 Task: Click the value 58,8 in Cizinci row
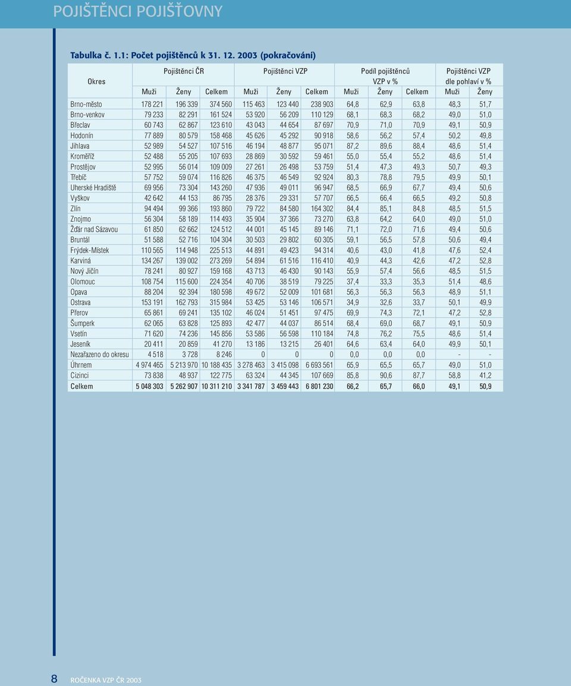pos(454,375)
